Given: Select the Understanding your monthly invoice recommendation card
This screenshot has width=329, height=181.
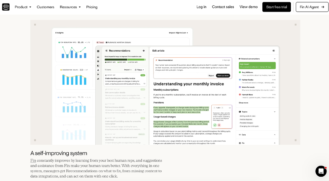Looking at the screenshot, I should 125,80.
